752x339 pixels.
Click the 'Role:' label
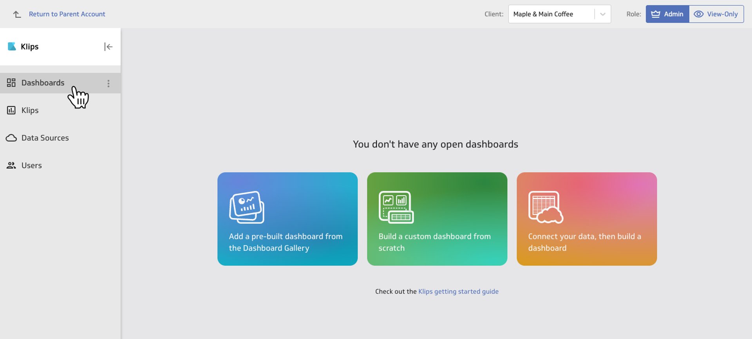pos(634,14)
